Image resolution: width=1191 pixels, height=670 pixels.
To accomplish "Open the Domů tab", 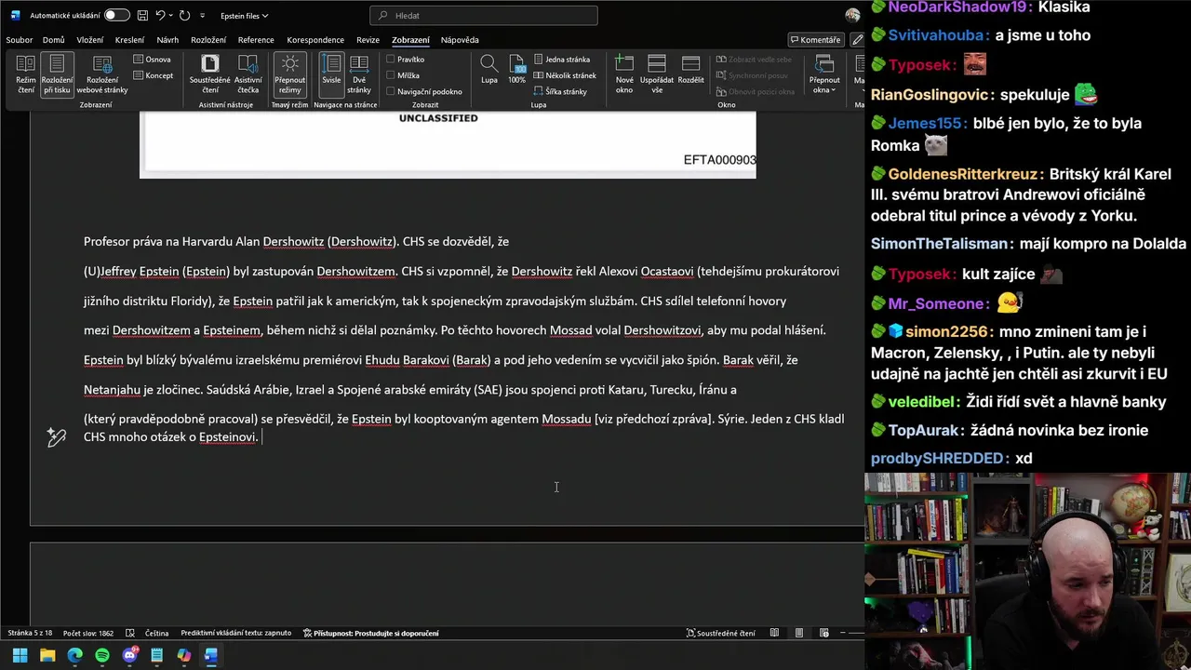I will 53,40.
